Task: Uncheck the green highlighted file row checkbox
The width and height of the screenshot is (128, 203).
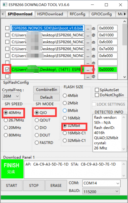Action: click(x=7, y=70)
